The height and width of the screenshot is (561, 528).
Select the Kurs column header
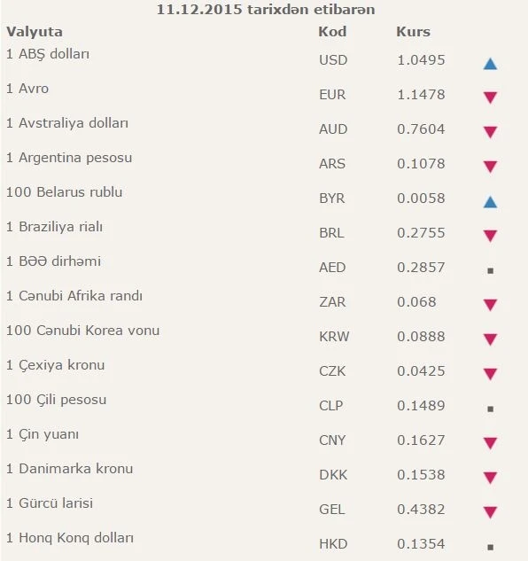tap(413, 32)
